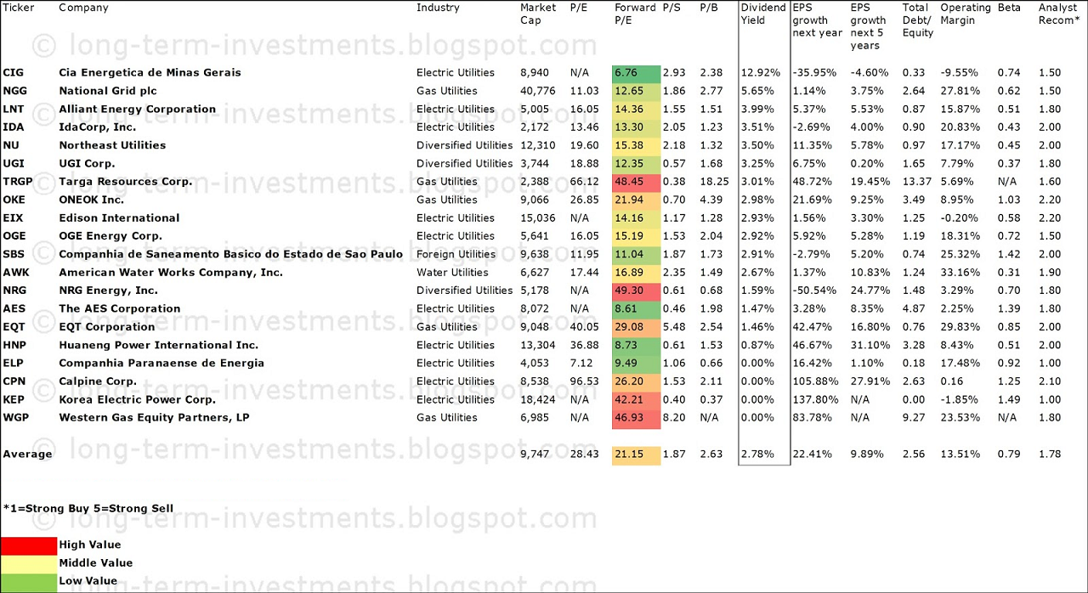Screen dimensions: 1088x593
Task: Select Water Utilities industry cell
Action: [452, 273]
